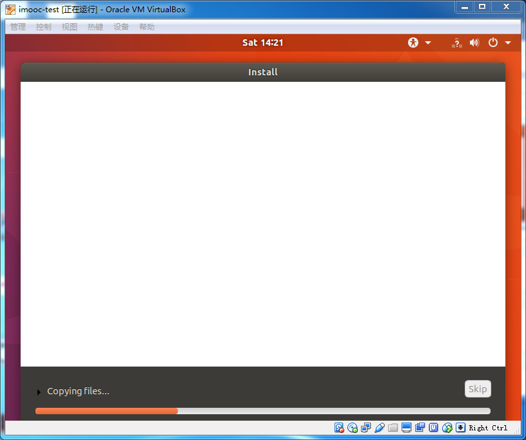Close the VirtualBox window
Viewport: 526px width, 440px height.
[x=507, y=7]
